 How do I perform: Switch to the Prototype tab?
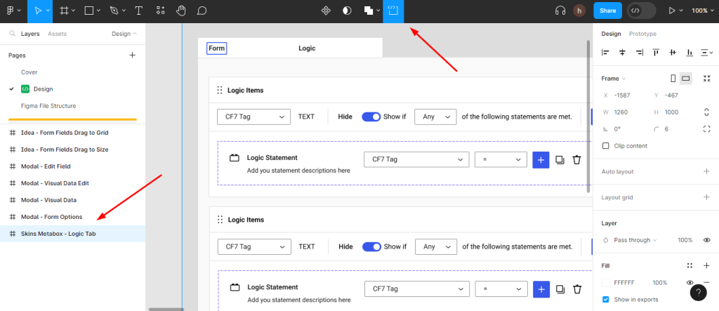click(x=642, y=34)
